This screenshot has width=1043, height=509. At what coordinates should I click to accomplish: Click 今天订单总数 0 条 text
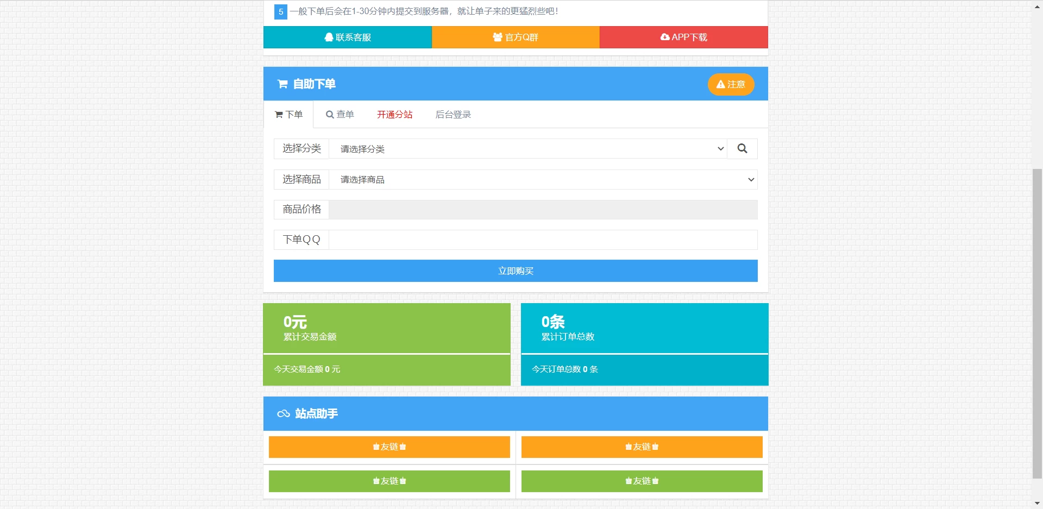pos(565,369)
